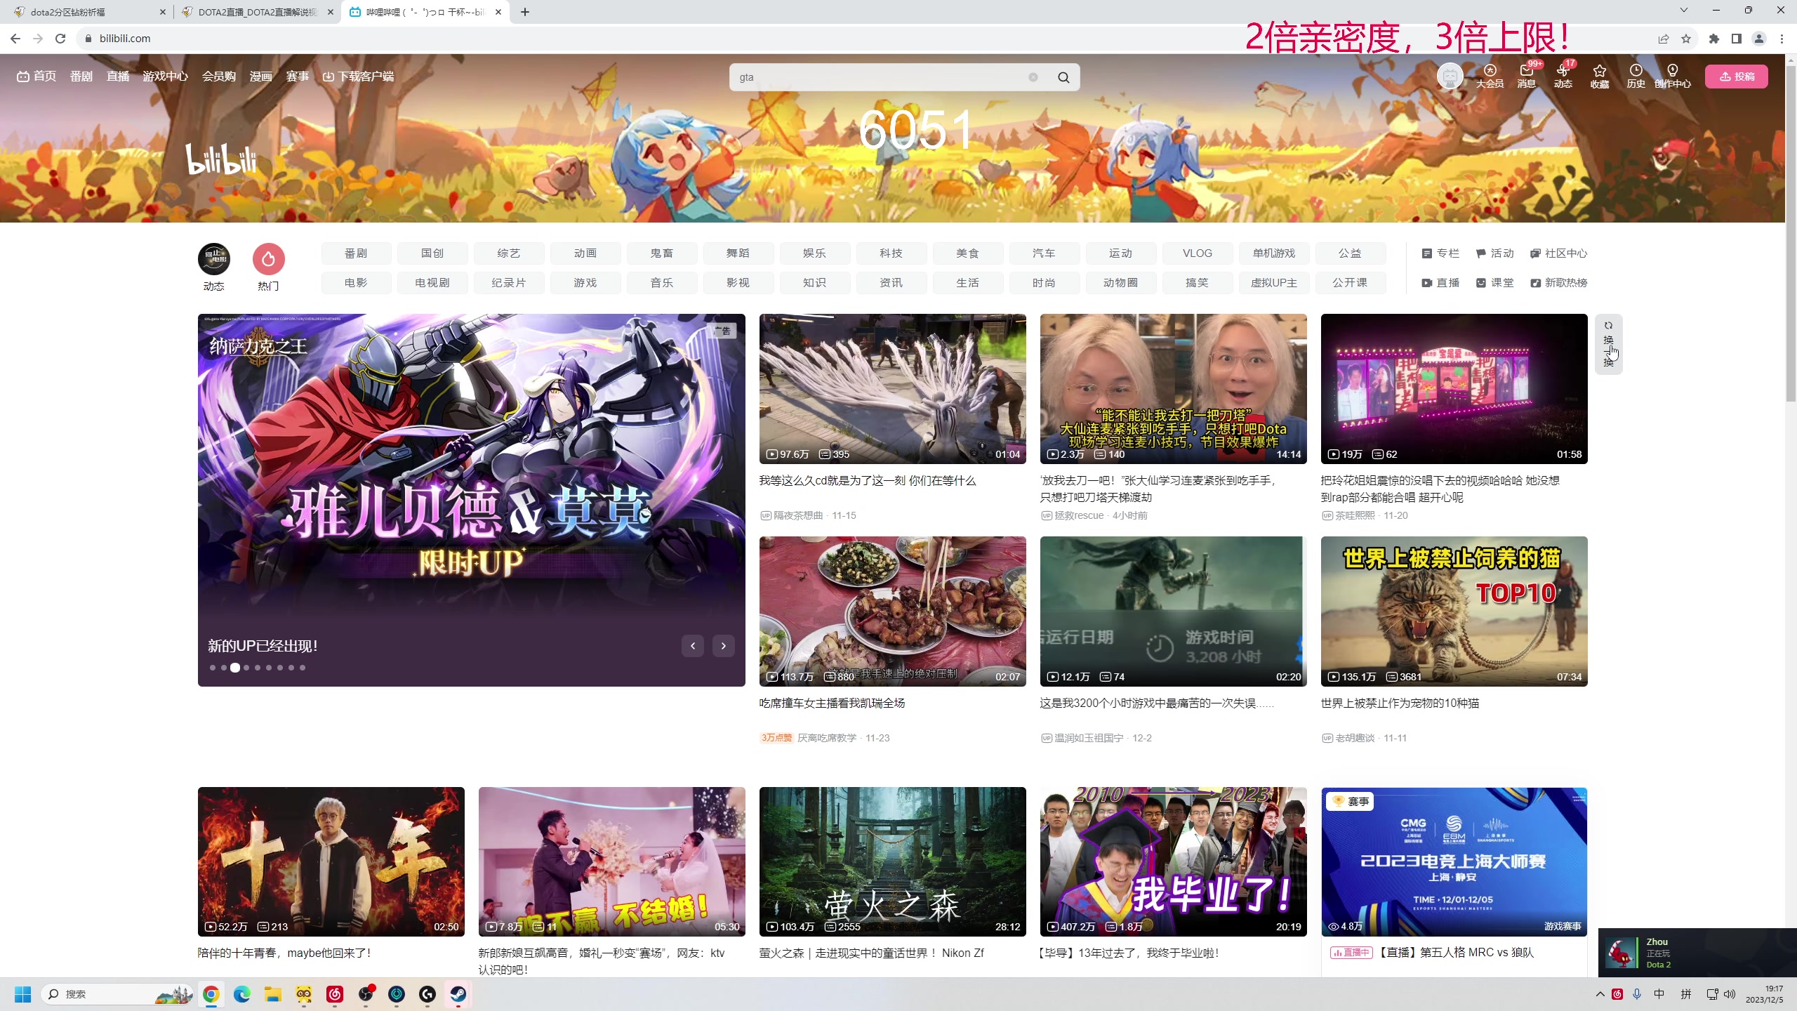Bookmark this page star icon
The width and height of the screenshot is (1797, 1011).
1686,39
